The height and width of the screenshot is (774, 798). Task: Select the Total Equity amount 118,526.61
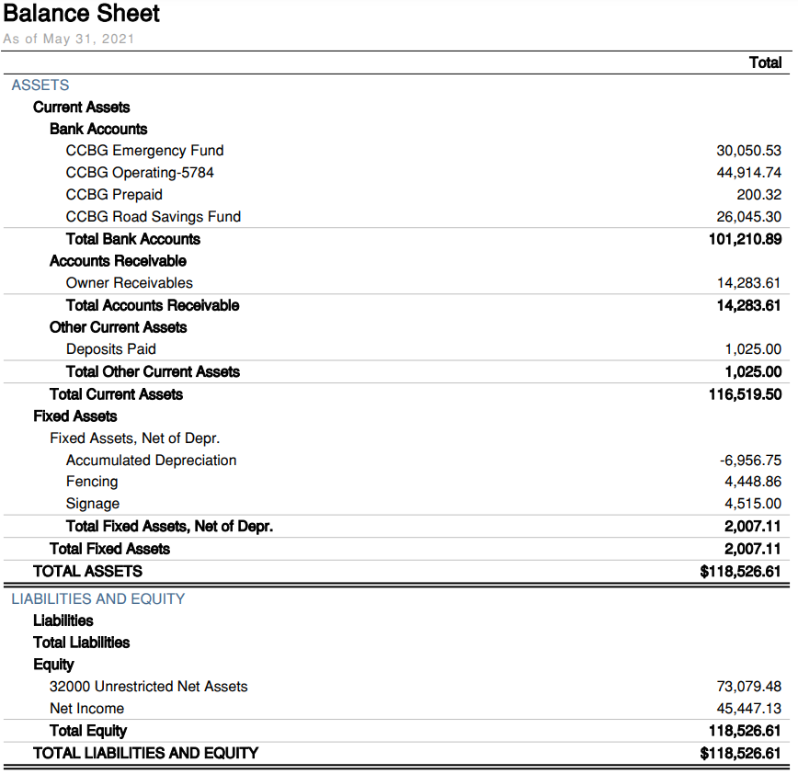(745, 731)
